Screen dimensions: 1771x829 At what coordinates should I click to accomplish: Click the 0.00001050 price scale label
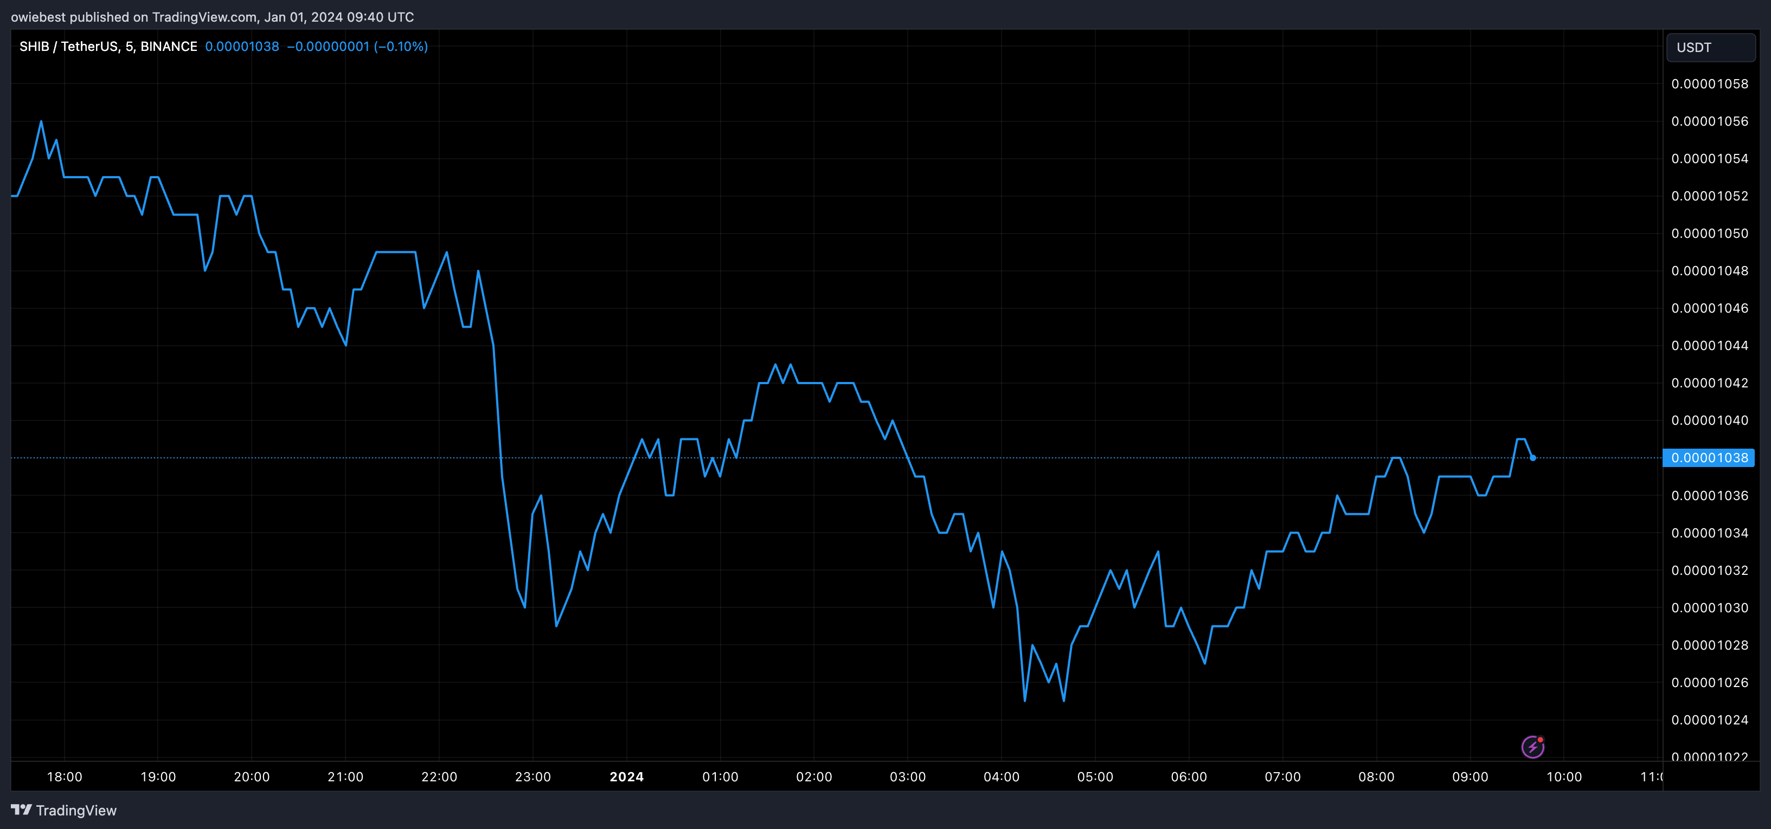[1709, 234]
